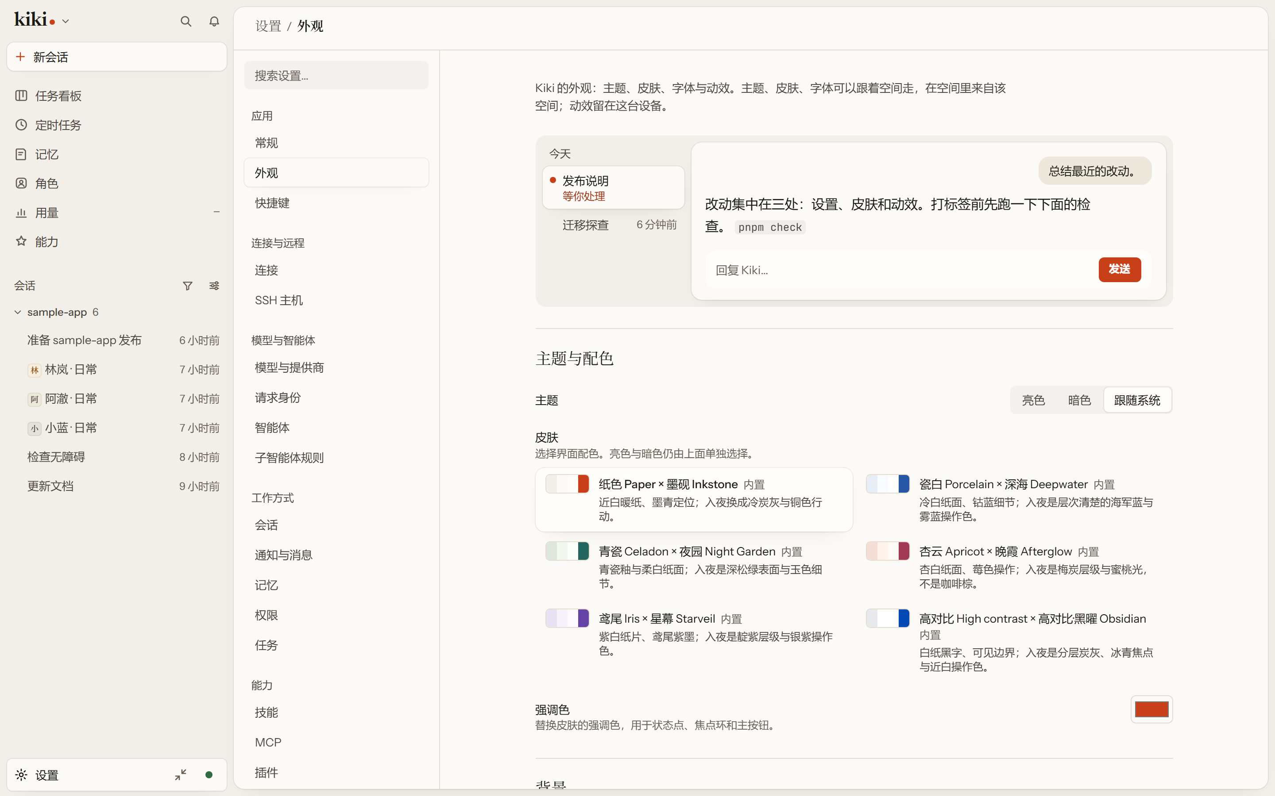Image resolution: width=1275 pixels, height=796 pixels.
Task: Choose 瓷白 Porcelain × 深海 Deepwater skin
Action: [x=1014, y=500]
